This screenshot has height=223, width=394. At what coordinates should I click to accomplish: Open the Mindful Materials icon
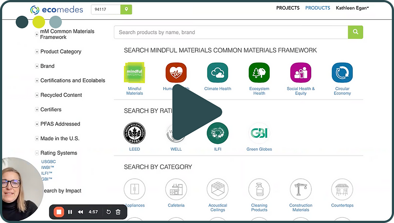point(134,73)
